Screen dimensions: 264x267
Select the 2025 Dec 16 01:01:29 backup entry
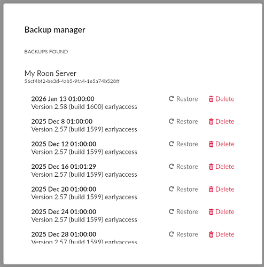point(84,170)
